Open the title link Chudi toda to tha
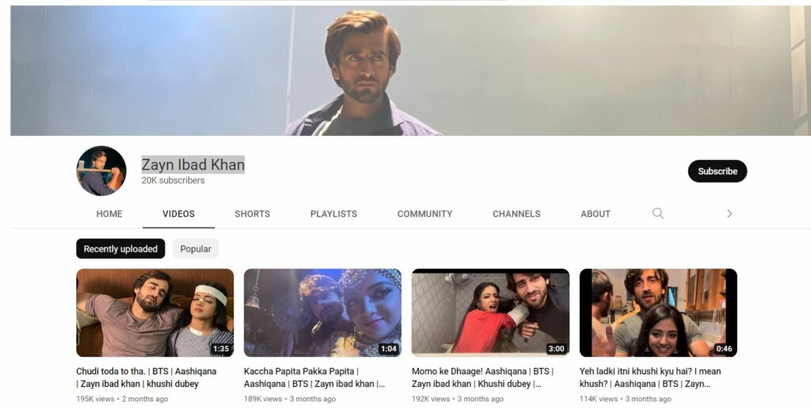Screen dimensions: 811x409 [x=147, y=377]
